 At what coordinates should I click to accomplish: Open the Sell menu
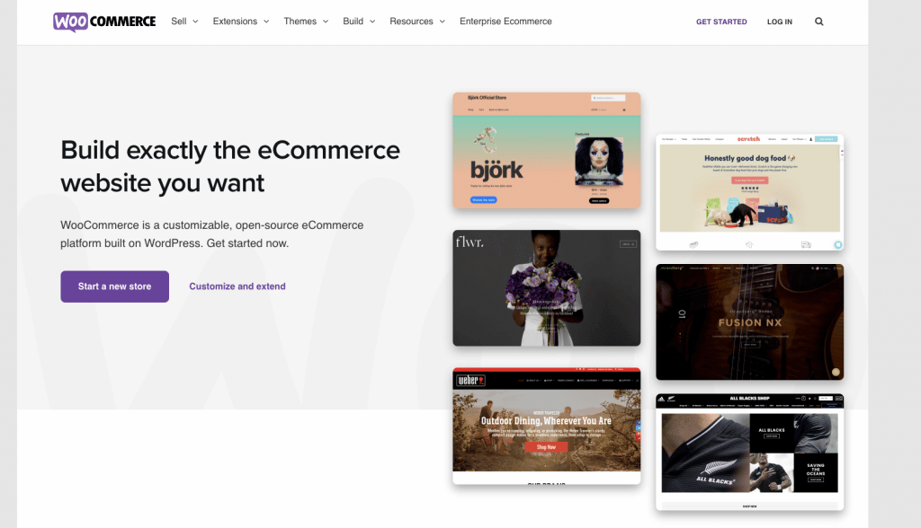pos(179,21)
